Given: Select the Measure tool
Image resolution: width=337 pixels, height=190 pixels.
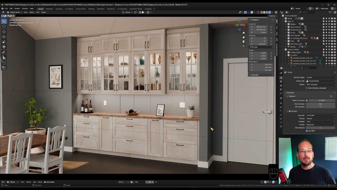Looking at the screenshot, I should point(4,58).
